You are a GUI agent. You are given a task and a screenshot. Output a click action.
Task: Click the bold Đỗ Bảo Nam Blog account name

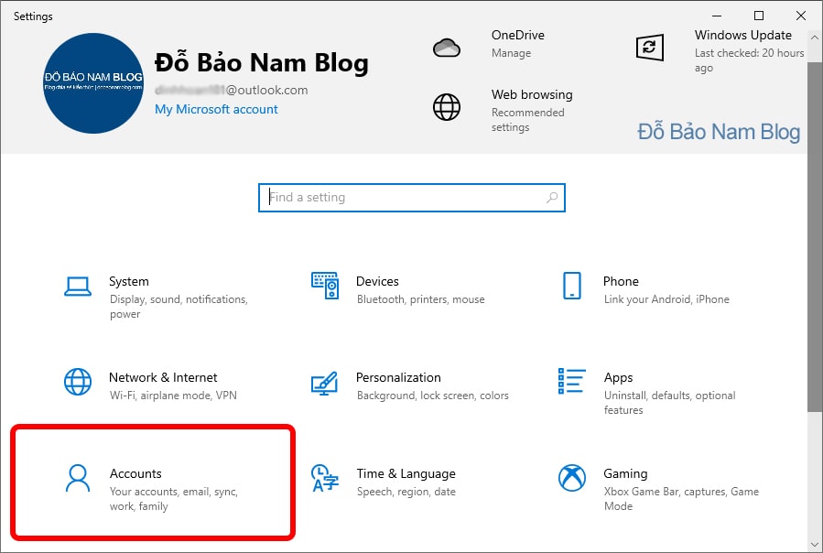[262, 63]
